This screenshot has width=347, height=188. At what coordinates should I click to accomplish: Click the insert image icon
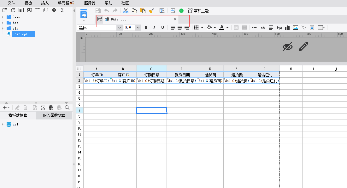pyautogui.click(x=296, y=28)
